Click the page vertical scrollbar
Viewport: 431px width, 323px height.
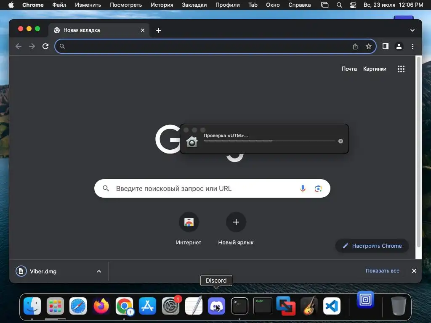(x=418, y=152)
